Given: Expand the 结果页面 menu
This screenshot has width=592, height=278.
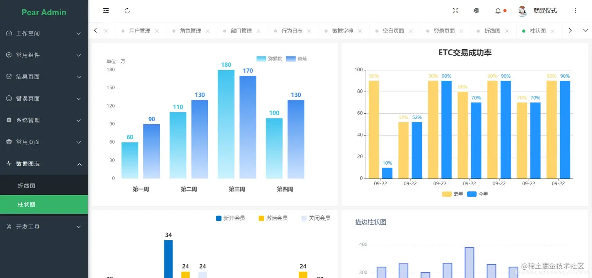Looking at the screenshot, I should pos(79,77).
